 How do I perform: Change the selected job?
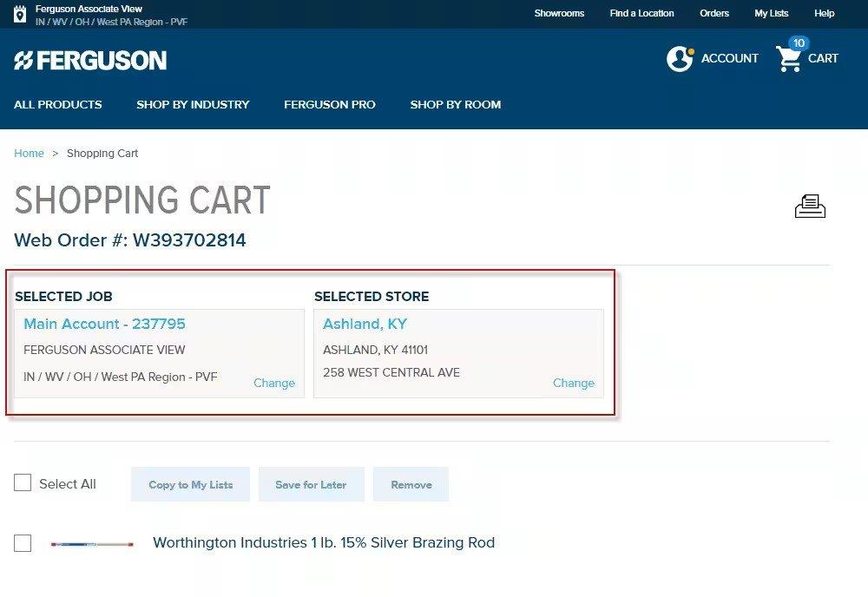tap(274, 383)
